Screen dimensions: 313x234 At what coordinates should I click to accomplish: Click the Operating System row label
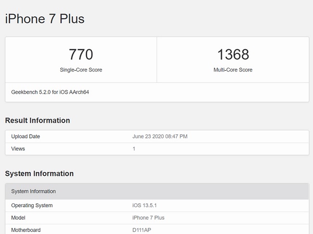tap(32, 206)
